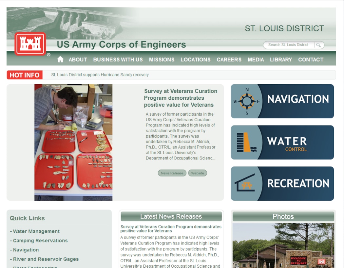Open the CONTACT menu

tap(311, 59)
